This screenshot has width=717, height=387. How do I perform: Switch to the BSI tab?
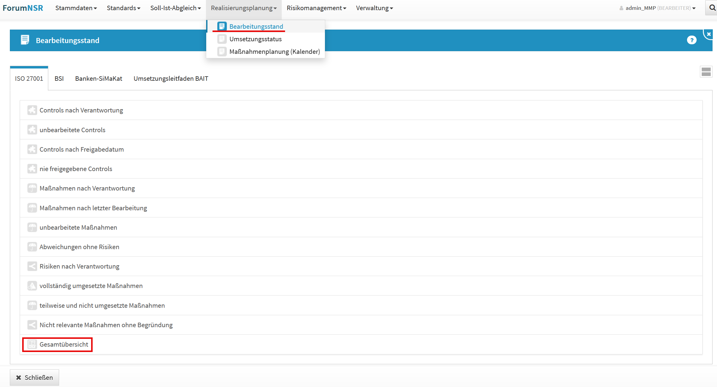[59, 79]
